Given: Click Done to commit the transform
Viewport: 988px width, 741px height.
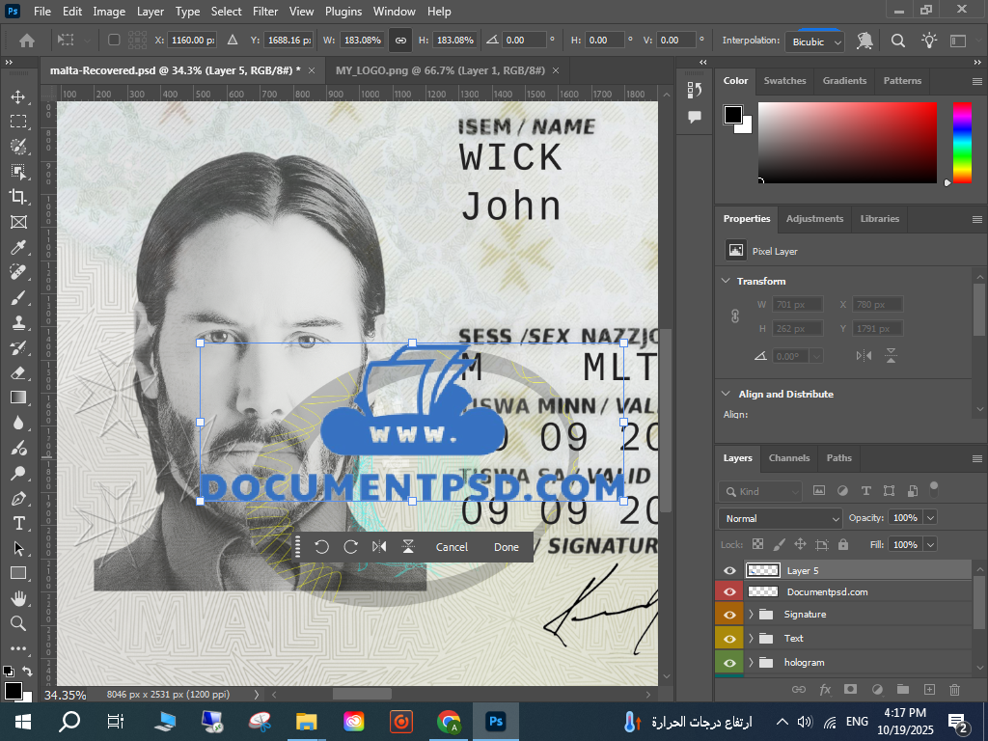Looking at the screenshot, I should [x=506, y=547].
